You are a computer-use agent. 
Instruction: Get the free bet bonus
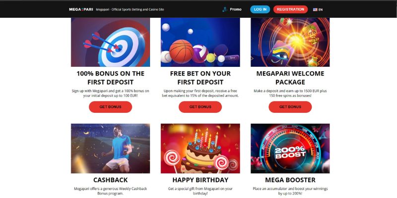coord(200,107)
